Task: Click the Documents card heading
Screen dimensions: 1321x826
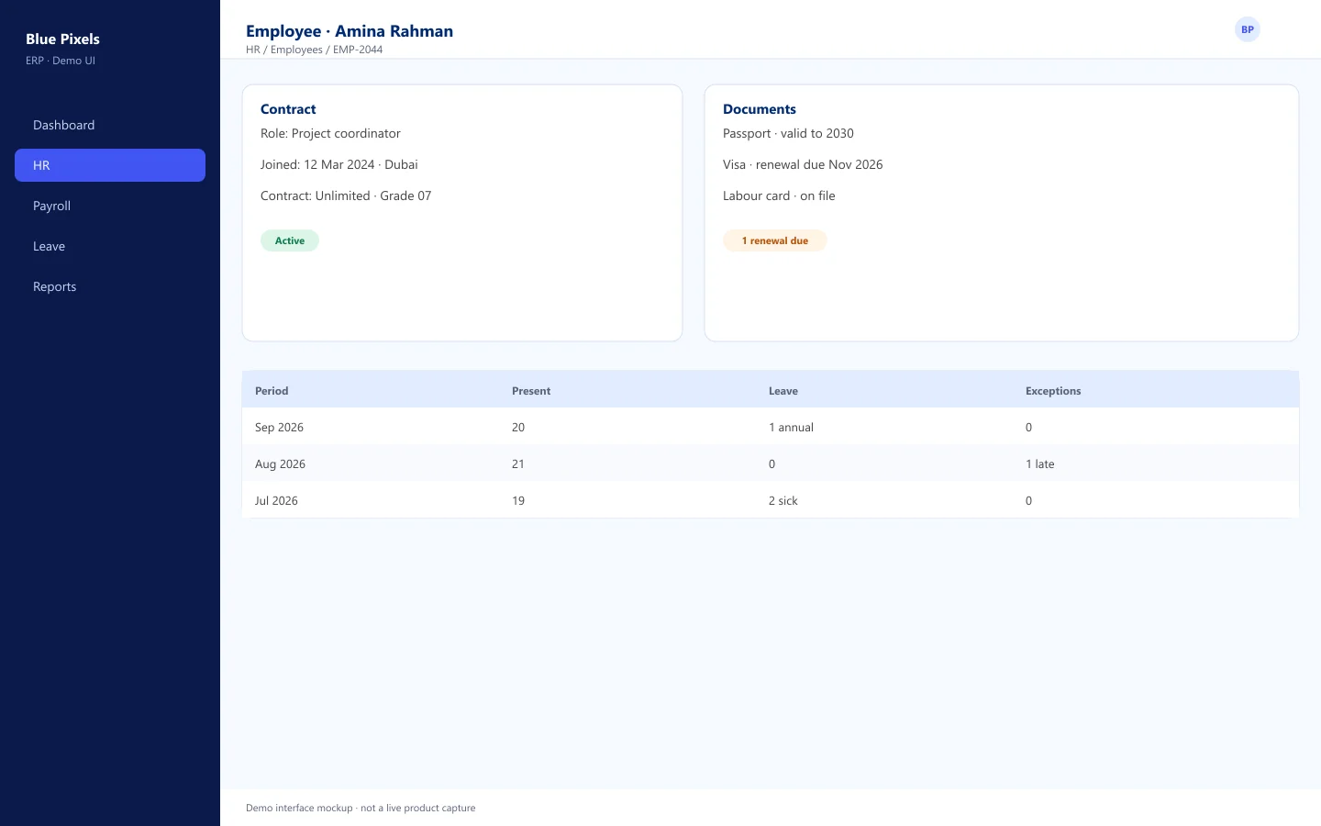Action: pyautogui.click(x=760, y=109)
